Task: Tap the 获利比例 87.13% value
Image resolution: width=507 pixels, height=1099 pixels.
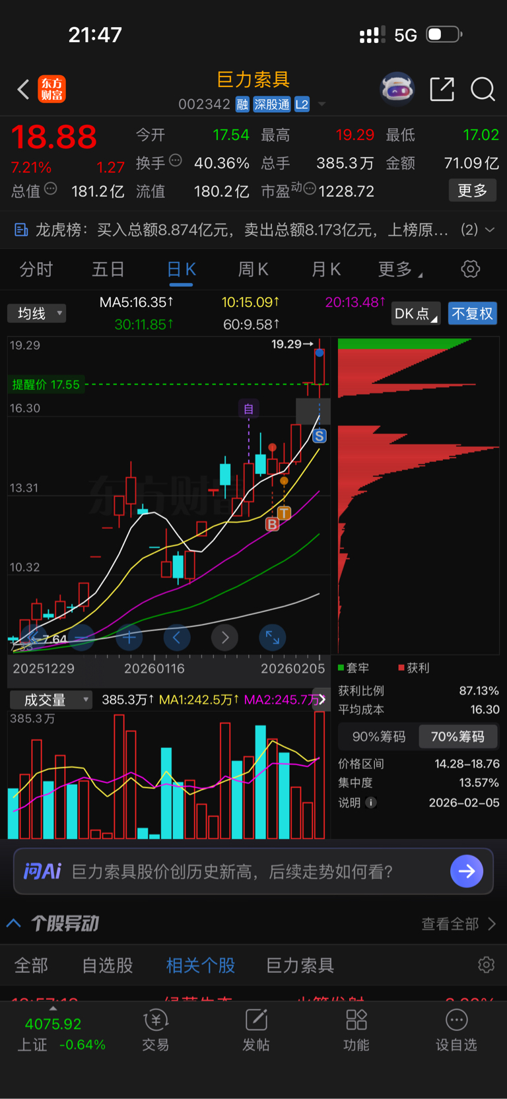Action: (479, 690)
